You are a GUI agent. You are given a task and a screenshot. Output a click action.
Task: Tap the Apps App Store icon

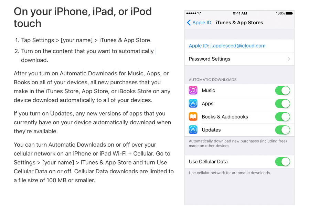point(193,103)
